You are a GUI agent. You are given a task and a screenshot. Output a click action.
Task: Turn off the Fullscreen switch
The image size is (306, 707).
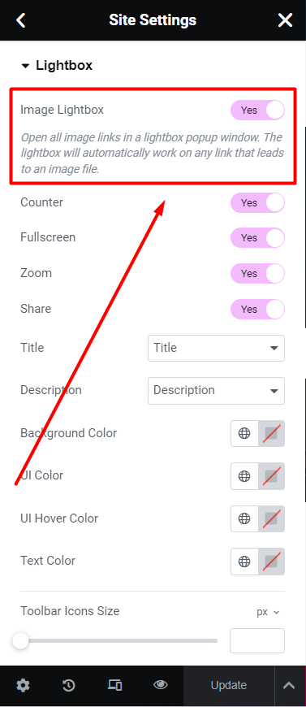pyautogui.click(x=257, y=237)
